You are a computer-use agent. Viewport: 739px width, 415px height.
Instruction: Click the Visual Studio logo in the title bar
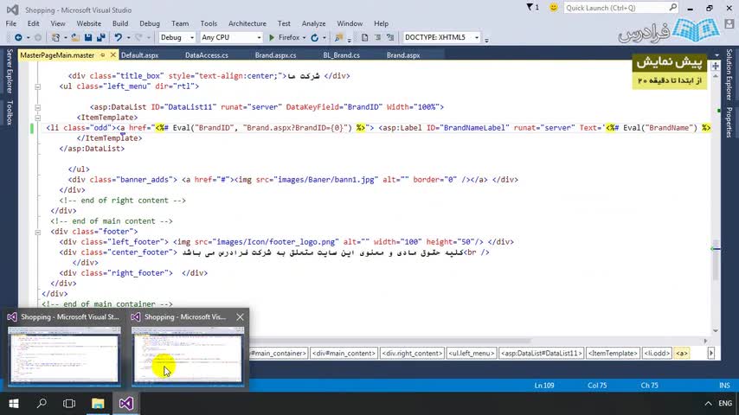coord(13,10)
